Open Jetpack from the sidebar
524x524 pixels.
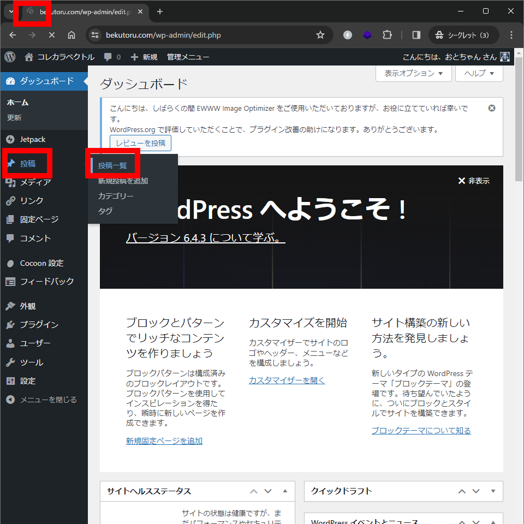pyautogui.click(x=44, y=139)
